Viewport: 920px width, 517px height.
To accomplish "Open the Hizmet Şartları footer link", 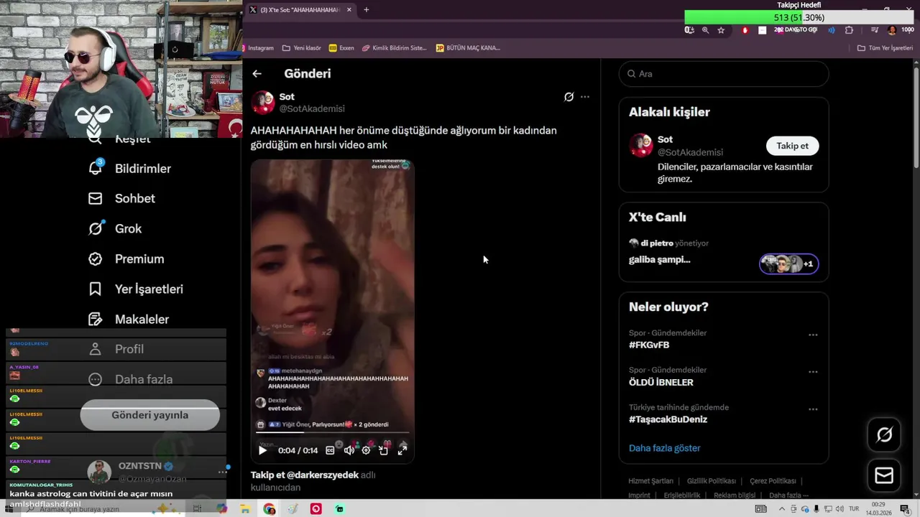I will (650, 481).
